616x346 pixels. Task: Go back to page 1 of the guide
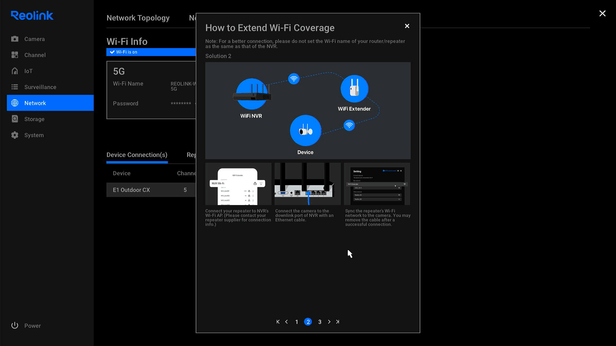pos(296,322)
